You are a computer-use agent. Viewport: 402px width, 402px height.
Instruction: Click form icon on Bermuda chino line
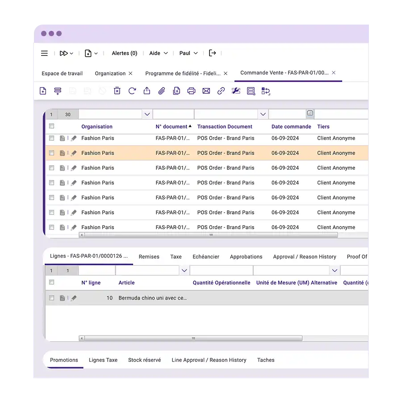(x=62, y=298)
